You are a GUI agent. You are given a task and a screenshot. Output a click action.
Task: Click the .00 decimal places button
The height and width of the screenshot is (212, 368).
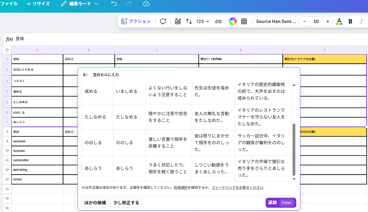[218, 21]
